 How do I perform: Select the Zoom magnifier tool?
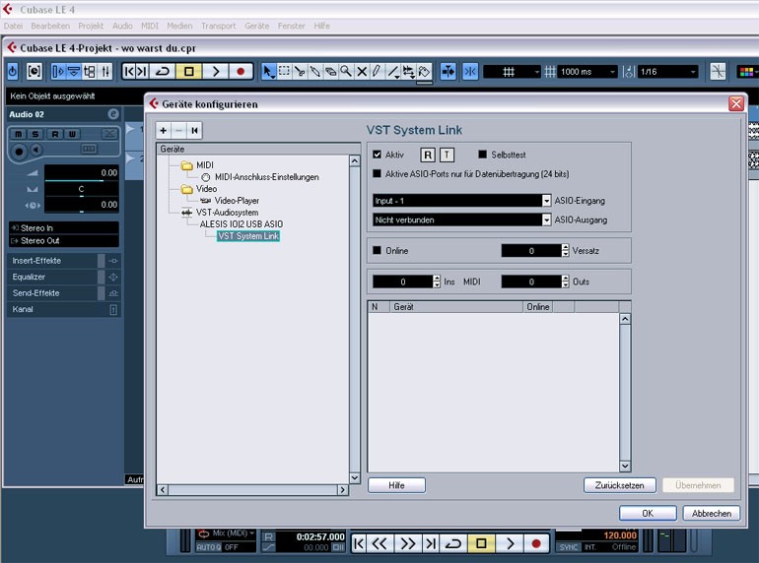(x=346, y=72)
